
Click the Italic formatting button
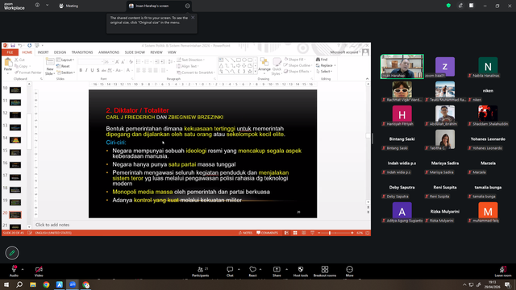click(86, 70)
